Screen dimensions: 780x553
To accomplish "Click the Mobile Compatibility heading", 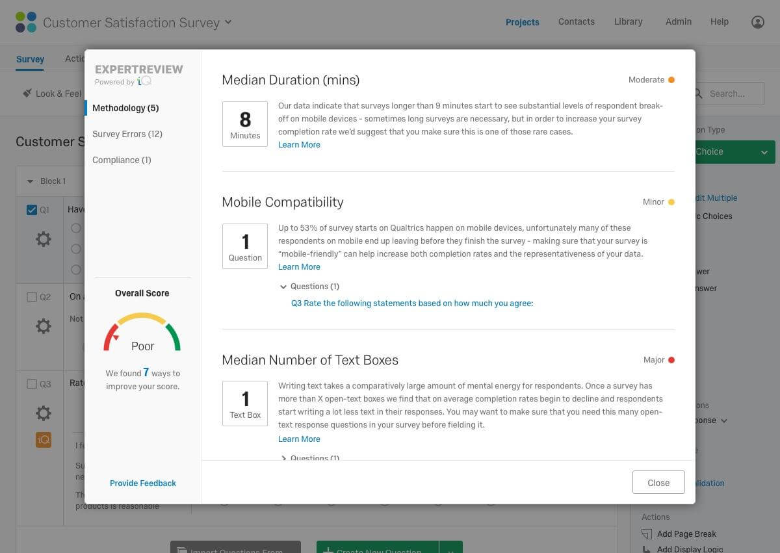I will point(283,202).
